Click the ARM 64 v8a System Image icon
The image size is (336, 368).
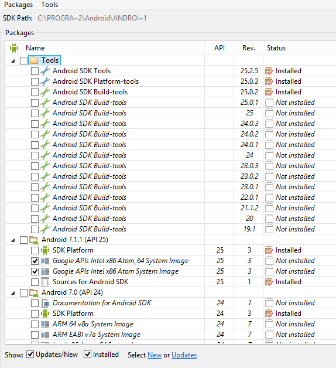(45, 324)
